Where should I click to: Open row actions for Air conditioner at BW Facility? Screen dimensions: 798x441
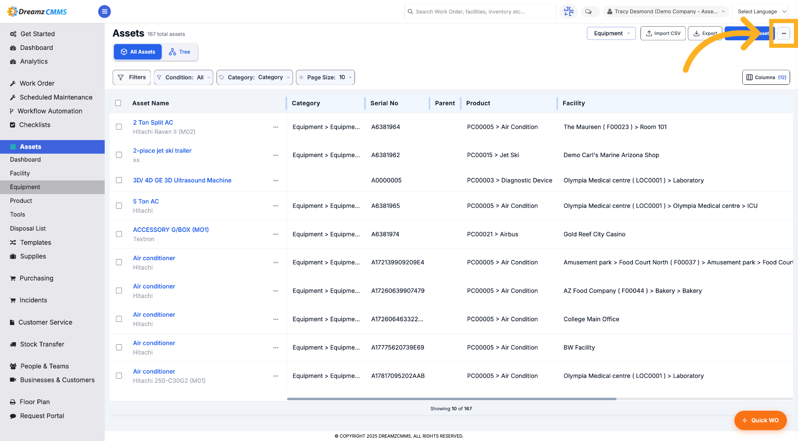pyautogui.click(x=276, y=348)
